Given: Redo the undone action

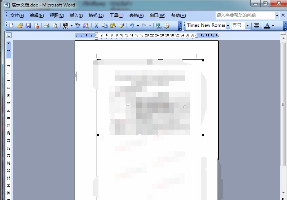Looking at the screenshot, I should 144,26.
